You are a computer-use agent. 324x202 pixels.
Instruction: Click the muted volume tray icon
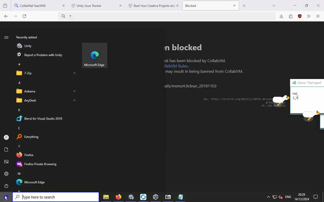click(x=280, y=197)
